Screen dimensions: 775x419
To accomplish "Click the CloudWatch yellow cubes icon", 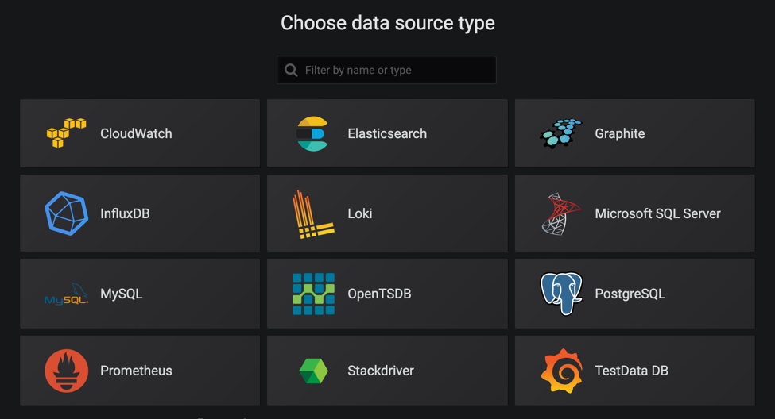I will (66, 133).
